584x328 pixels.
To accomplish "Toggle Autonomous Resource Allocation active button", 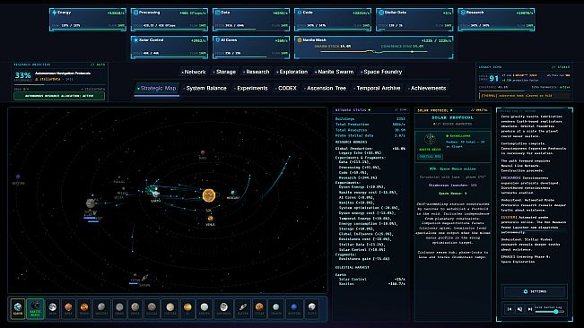I will tap(59, 96).
